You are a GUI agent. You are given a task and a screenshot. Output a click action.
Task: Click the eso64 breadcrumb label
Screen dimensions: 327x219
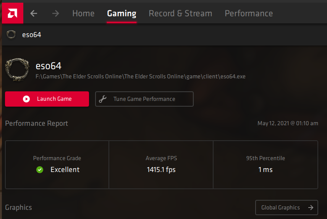32,35
